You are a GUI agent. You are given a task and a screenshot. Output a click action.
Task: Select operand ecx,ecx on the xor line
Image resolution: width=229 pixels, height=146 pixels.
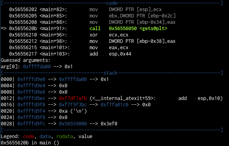[x=118, y=35]
